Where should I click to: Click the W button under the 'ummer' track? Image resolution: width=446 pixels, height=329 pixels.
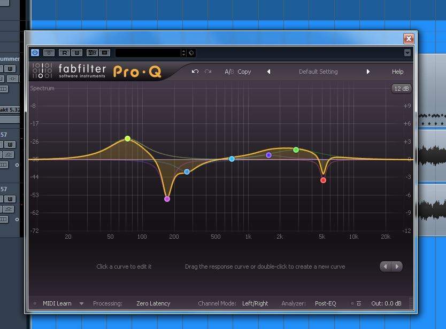coord(10,69)
